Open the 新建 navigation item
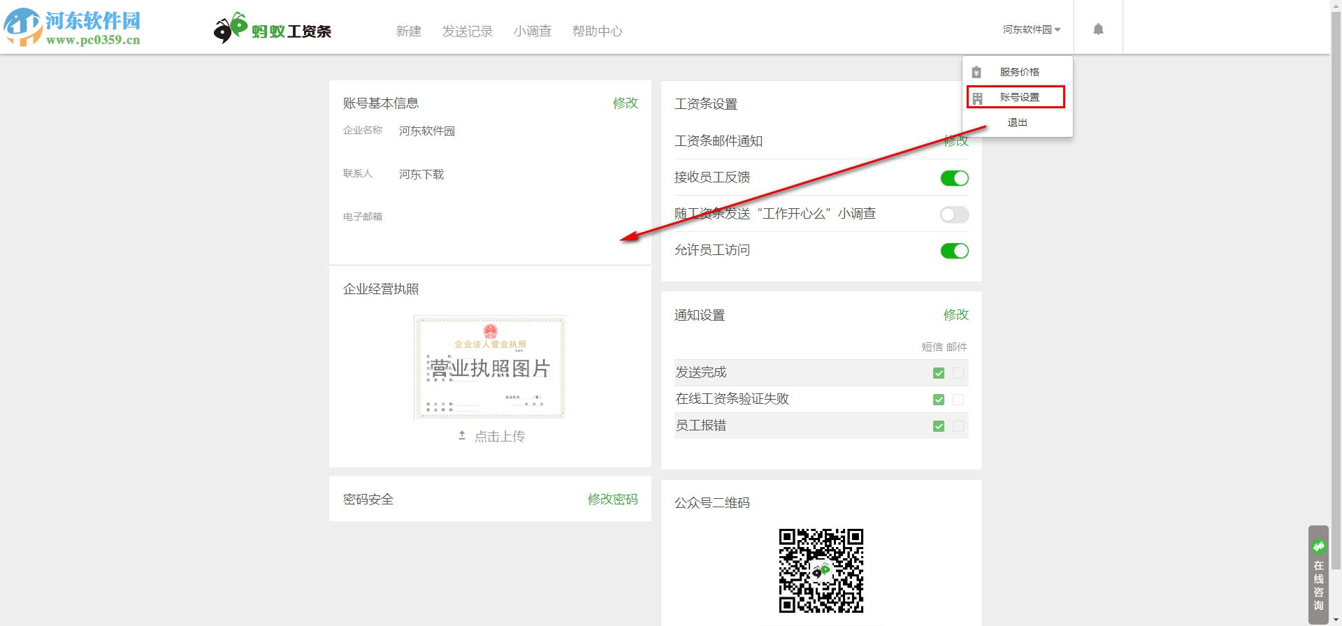 408,31
